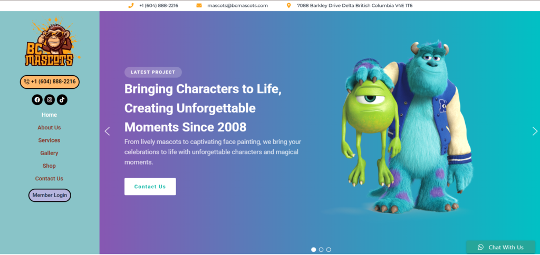Click the mascots@bcmascots.com email link
This screenshot has height=255, width=540.
click(238, 5)
